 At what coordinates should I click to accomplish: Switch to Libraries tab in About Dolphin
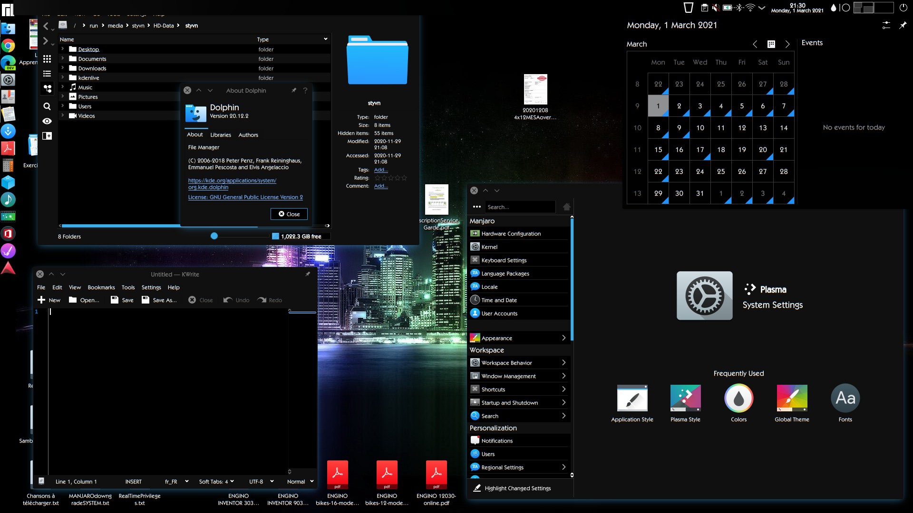221,135
